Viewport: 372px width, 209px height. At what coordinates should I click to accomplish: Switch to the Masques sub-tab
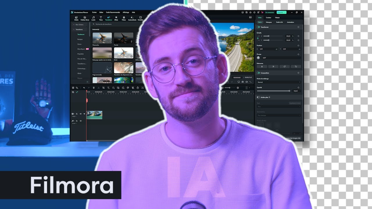click(269, 22)
